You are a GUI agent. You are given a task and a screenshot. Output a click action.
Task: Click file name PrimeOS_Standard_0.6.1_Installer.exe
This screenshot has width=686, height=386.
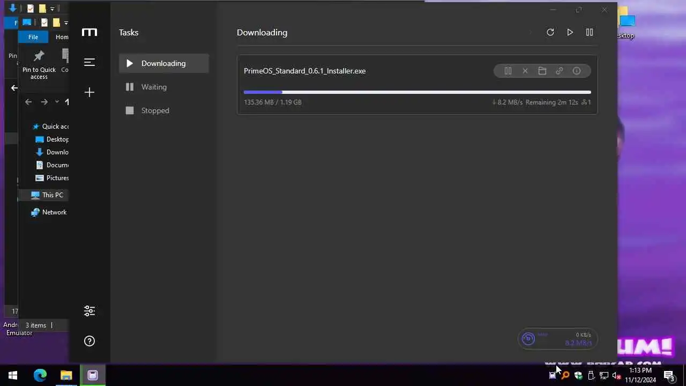305,71
